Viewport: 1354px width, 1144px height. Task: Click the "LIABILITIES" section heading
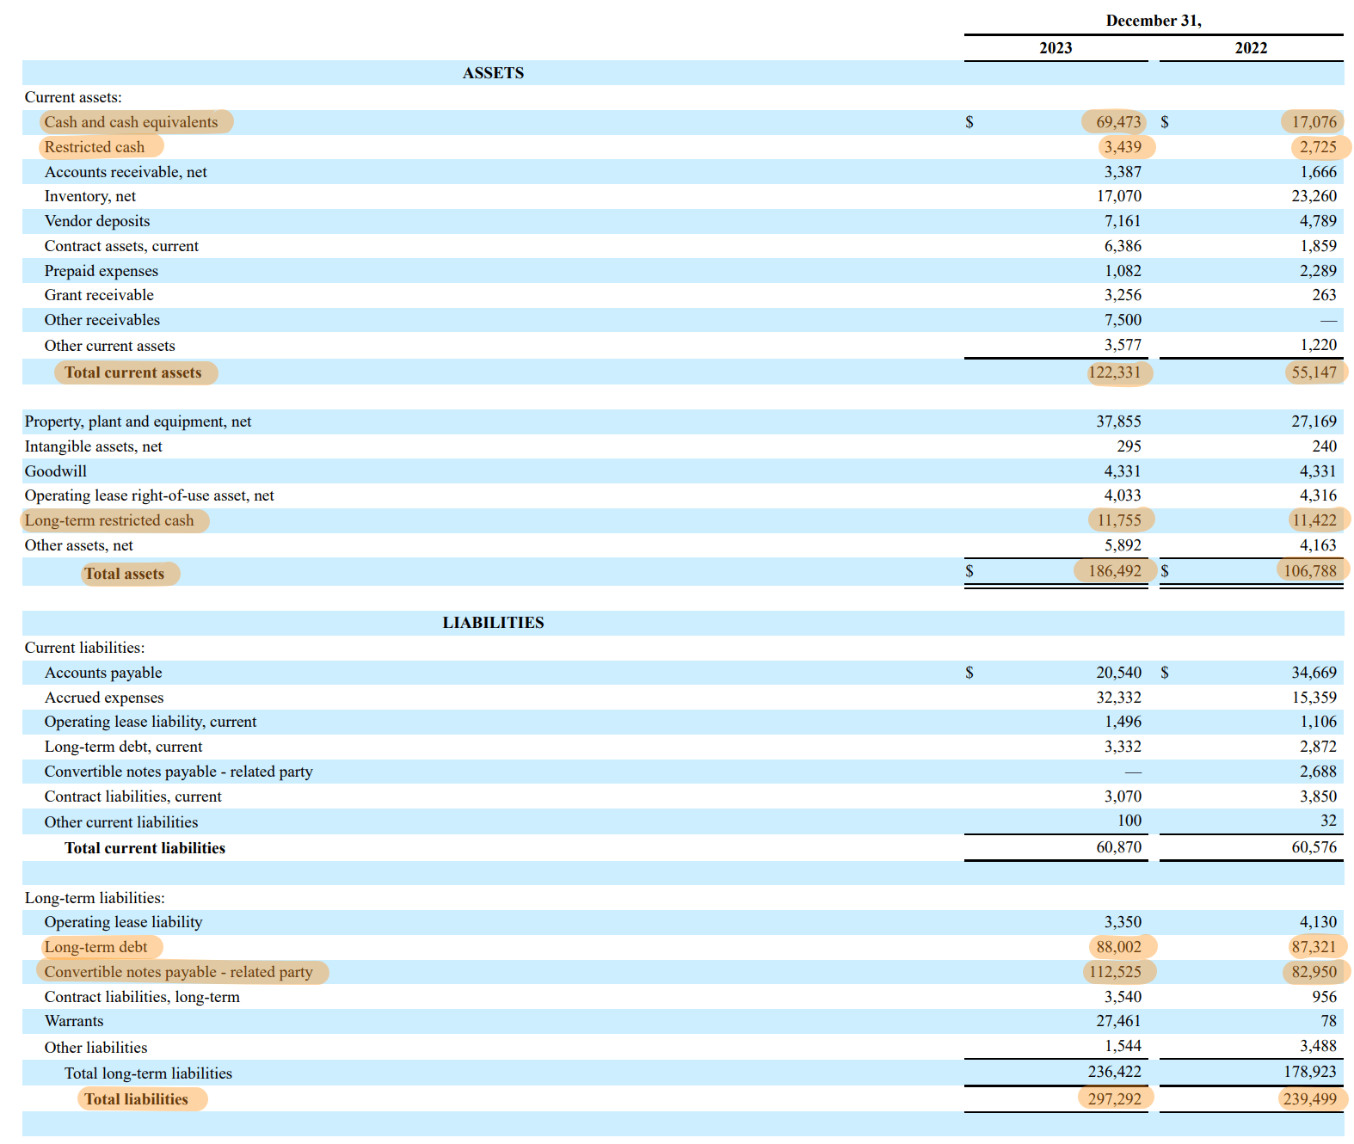[x=493, y=623]
